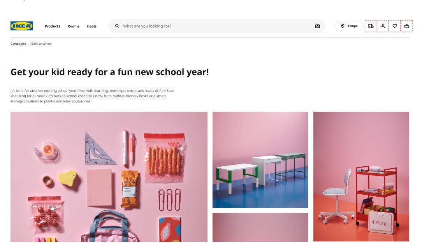429x252 pixels.
Task: Click the Back to school breadcrumb
Action: (41, 44)
